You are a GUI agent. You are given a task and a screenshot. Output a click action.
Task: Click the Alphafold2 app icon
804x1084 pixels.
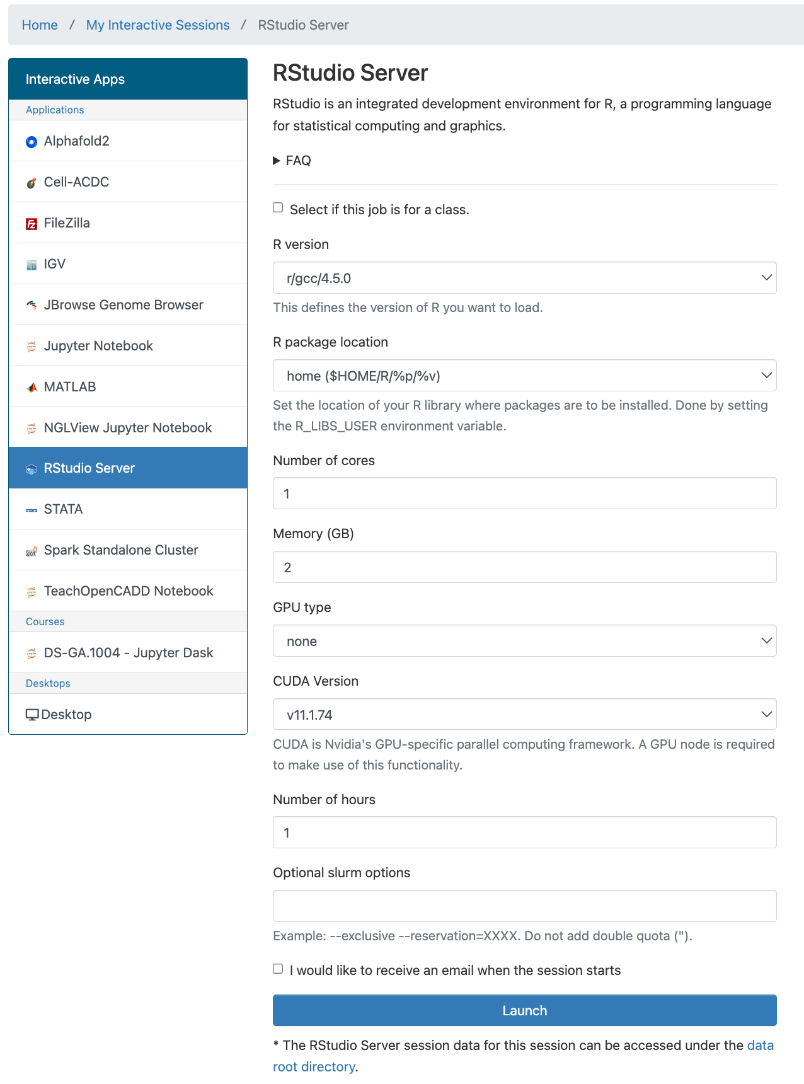pos(32,142)
